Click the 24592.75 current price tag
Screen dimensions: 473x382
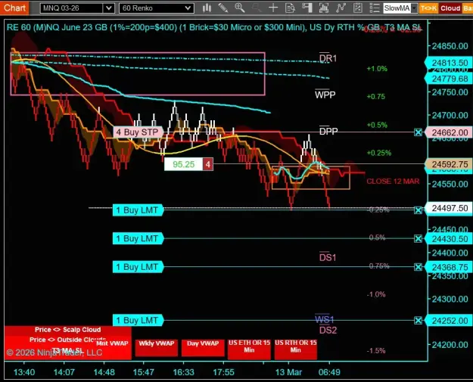click(449, 164)
